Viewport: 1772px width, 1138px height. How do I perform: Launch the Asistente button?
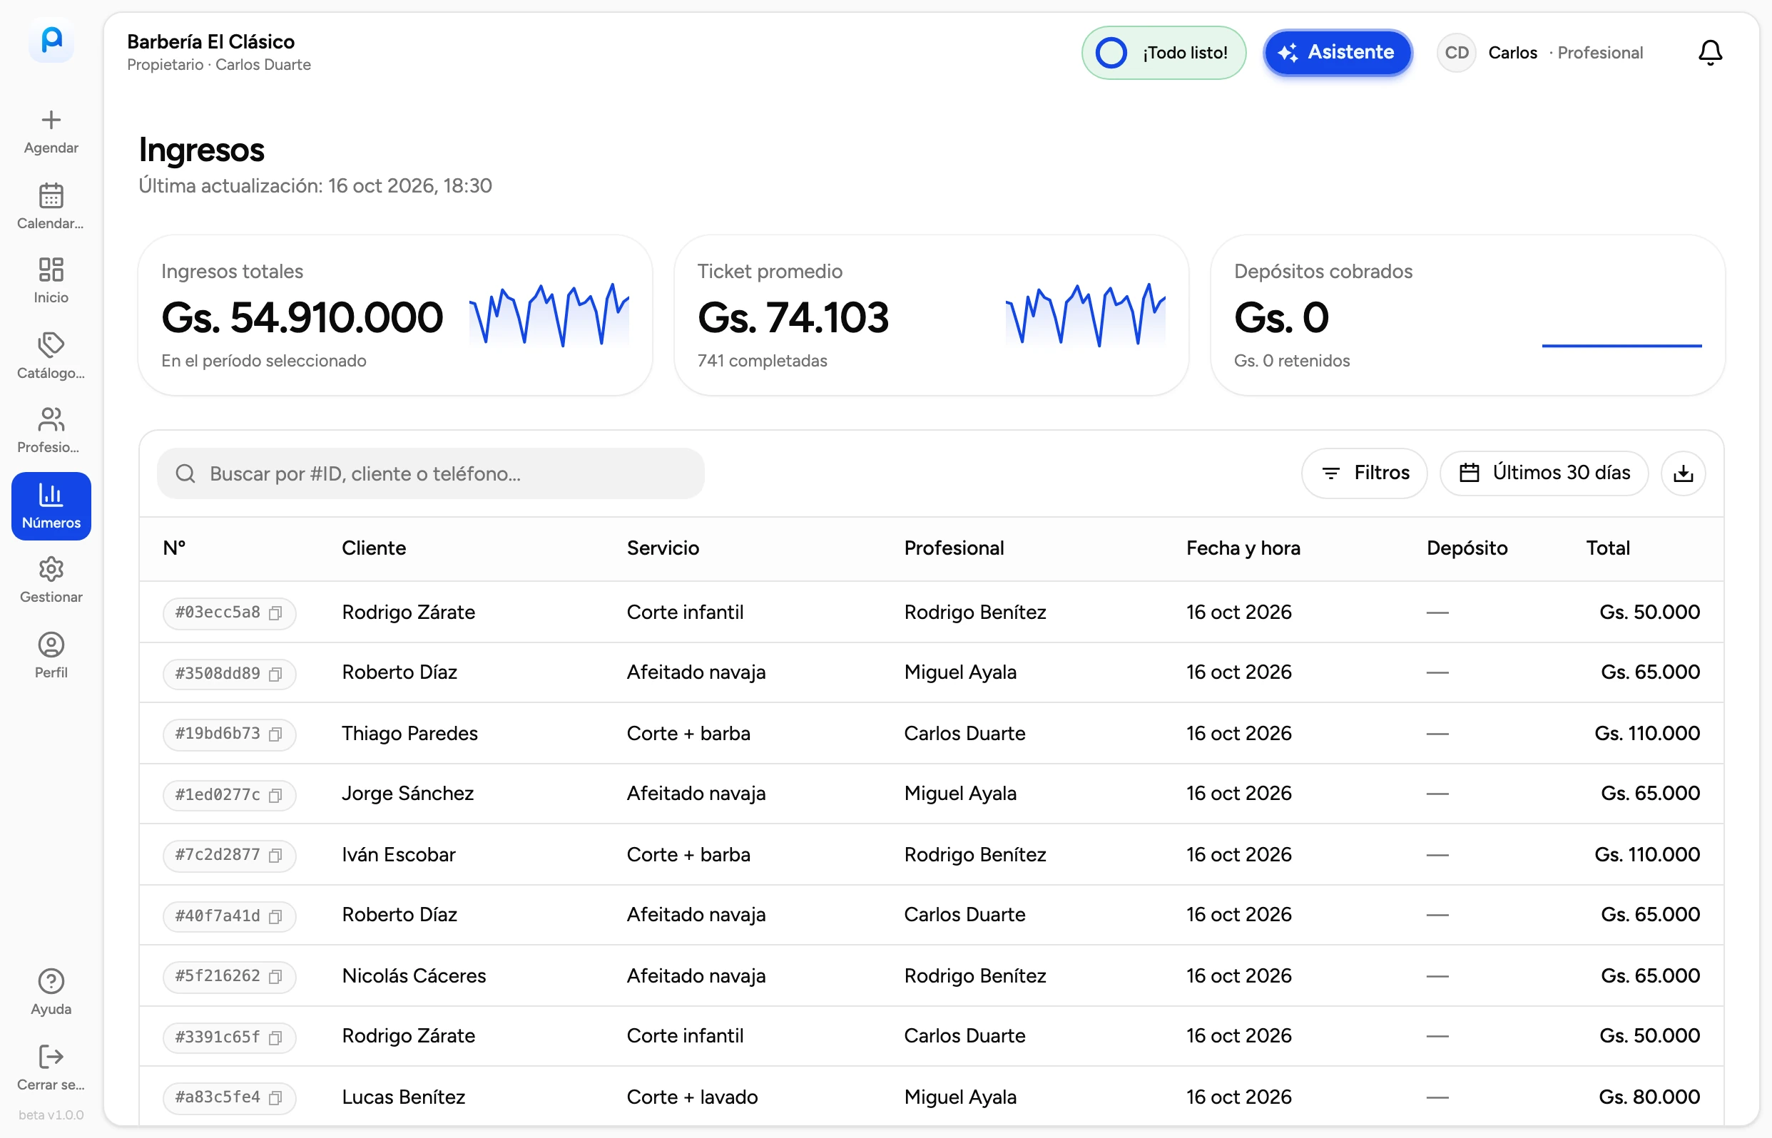[1337, 53]
